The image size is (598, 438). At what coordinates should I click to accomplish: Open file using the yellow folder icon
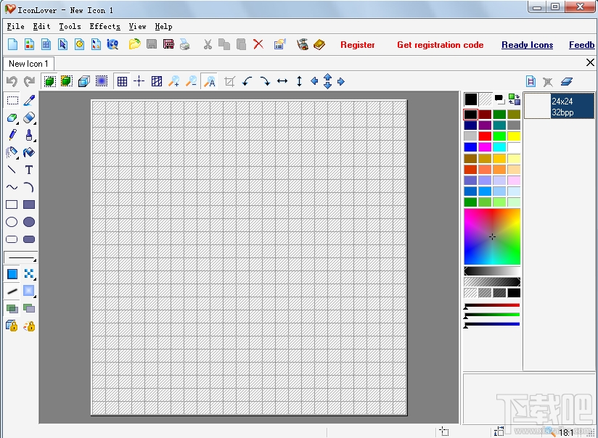[x=134, y=45]
